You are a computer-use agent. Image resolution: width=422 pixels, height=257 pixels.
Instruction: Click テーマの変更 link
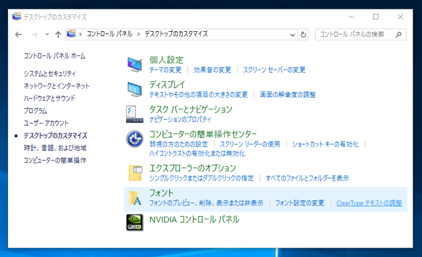point(166,70)
